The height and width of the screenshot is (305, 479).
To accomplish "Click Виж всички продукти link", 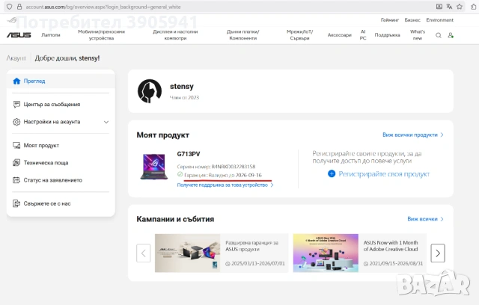I will [x=412, y=135].
